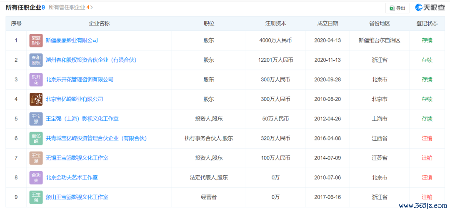Click the 春和股权 company logo icon
This screenshot has height=212, width=450.
coord(36,60)
